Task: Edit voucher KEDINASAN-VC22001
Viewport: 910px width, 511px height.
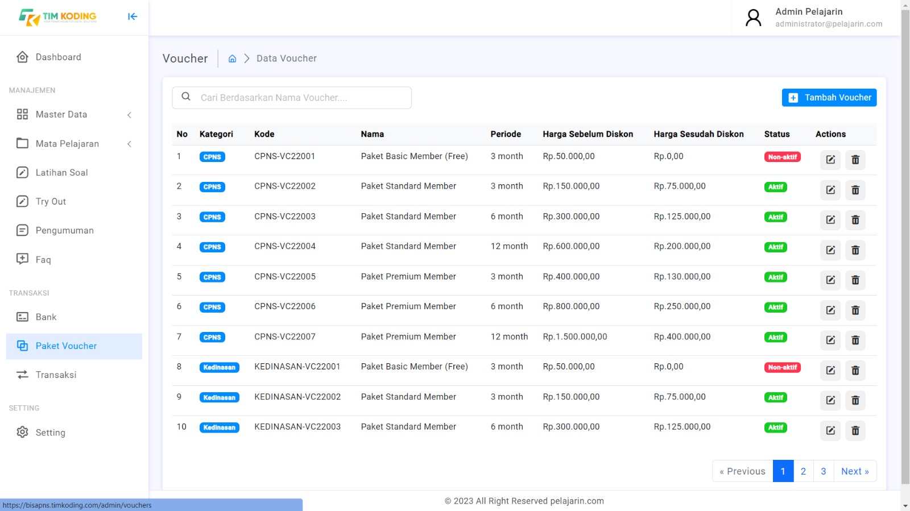Action: pos(830,371)
